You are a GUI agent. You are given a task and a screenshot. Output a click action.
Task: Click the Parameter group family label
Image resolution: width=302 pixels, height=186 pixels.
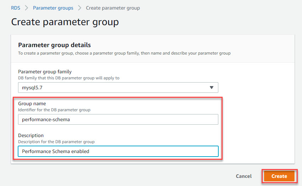pyautogui.click(x=45, y=72)
